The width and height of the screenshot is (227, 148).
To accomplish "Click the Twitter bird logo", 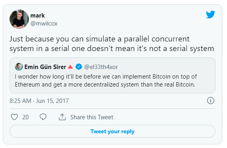I will coord(211,14).
